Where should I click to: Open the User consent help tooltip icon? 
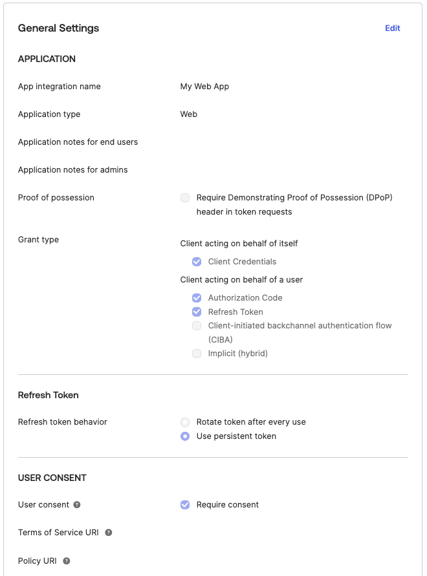[76, 505]
